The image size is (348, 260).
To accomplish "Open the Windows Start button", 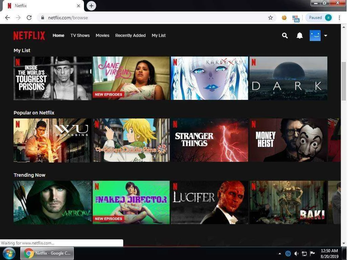I will [9, 253].
